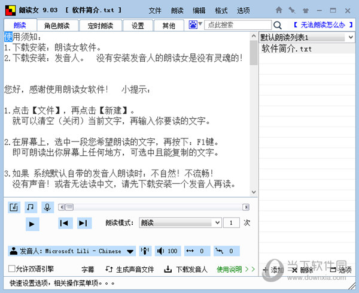Screen dimensions: 359x293
Task: Open the green 使用说明 link
Action: pos(236,269)
